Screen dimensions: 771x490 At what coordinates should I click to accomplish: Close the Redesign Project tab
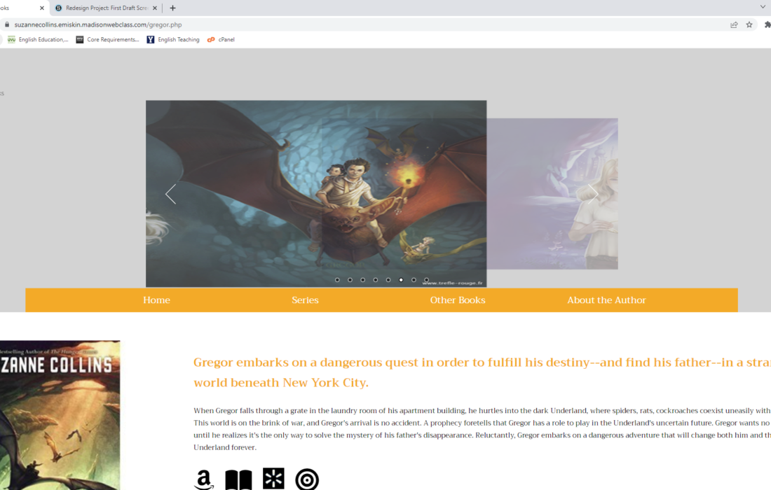point(155,8)
